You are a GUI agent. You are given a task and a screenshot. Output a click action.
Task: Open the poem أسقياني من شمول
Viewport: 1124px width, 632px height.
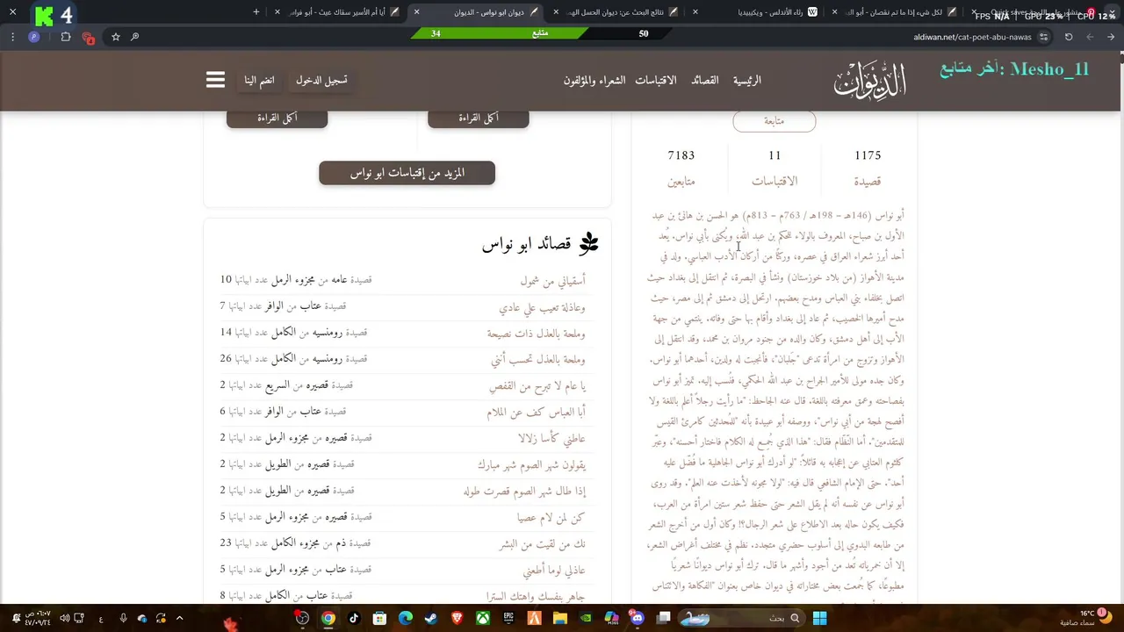(552, 281)
